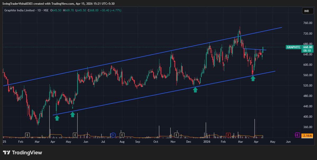This screenshot has width=317, height=160.
Task: Click the 480.00 price axis label
Action: pyautogui.click(x=307, y=96)
